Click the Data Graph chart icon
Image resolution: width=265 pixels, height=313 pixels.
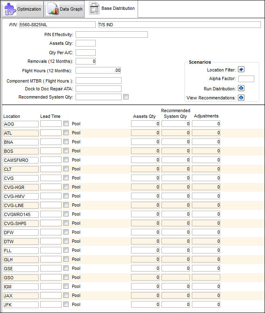tap(53, 9)
